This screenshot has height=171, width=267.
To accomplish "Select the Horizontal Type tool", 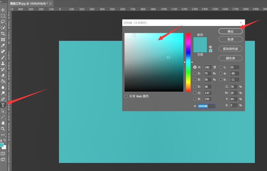I will 3,105.
